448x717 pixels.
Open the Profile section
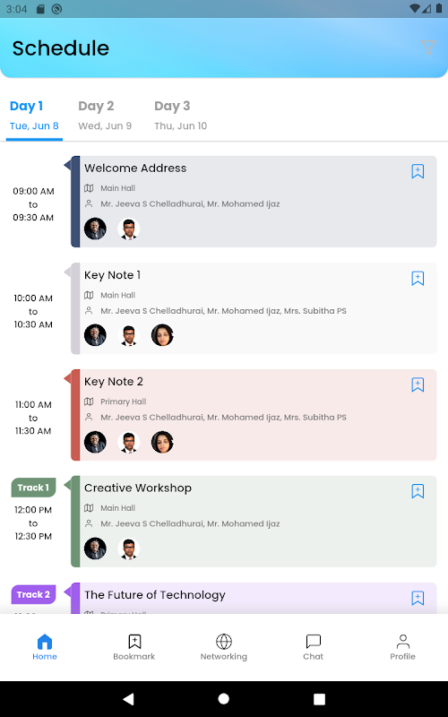tap(402, 647)
